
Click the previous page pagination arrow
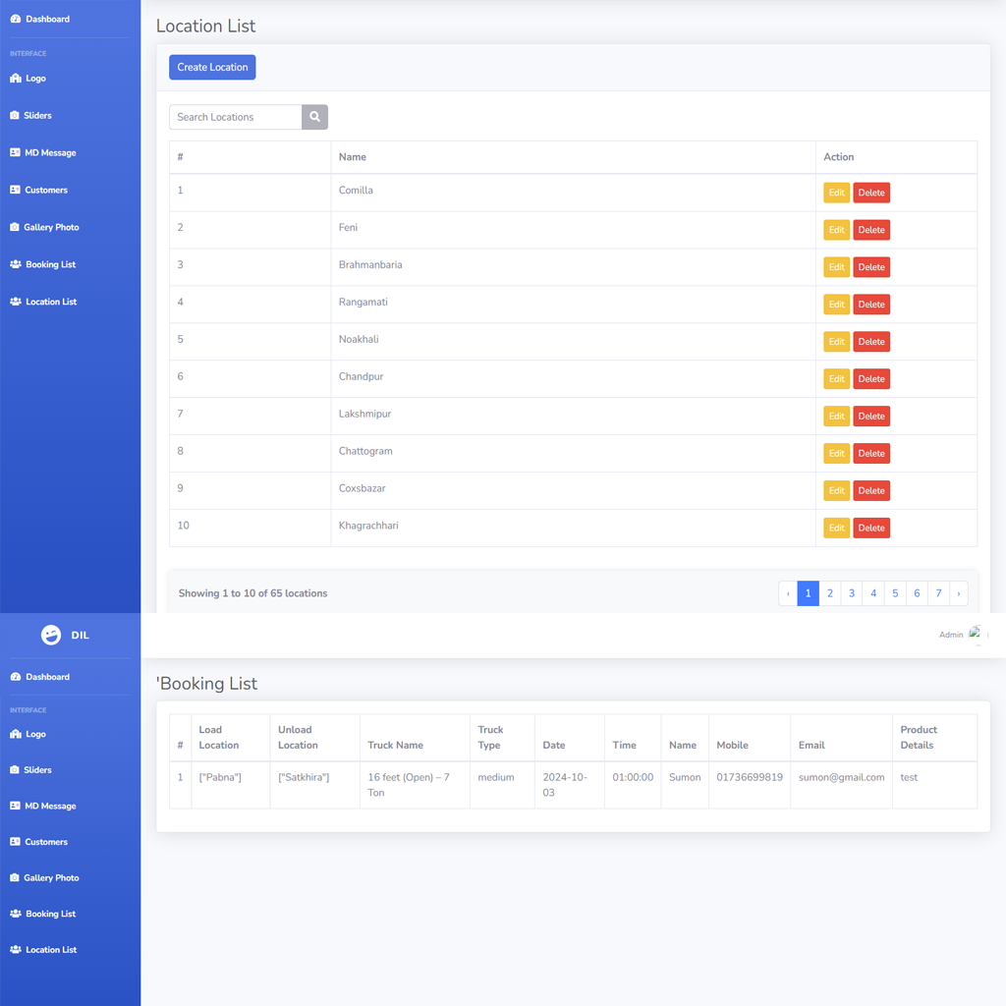788,593
